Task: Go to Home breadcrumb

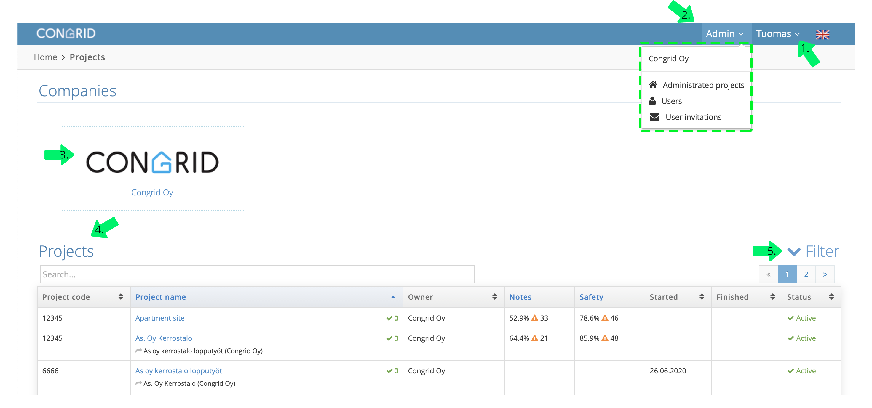Action: 45,57
